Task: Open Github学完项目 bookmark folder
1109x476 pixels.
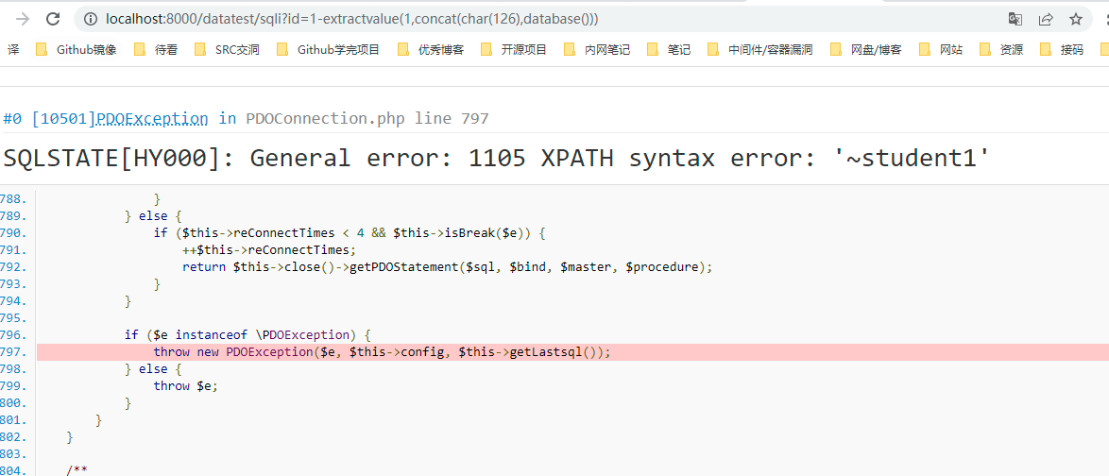Action: tap(328, 49)
